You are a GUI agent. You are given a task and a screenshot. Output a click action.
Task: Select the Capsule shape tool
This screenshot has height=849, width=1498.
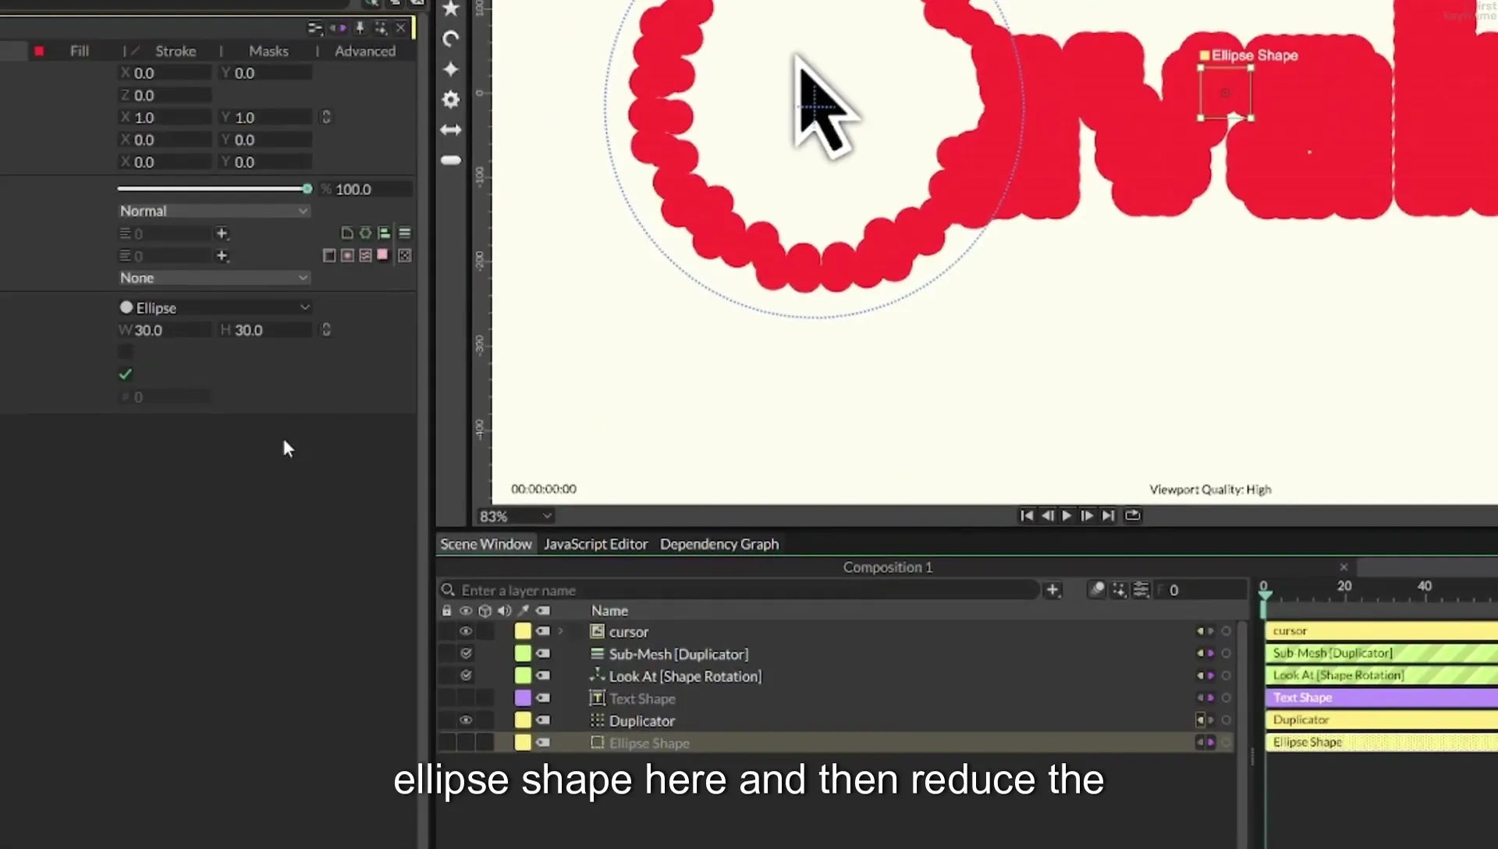451,160
